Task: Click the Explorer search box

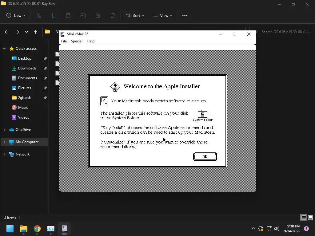Action: [280, 32]
